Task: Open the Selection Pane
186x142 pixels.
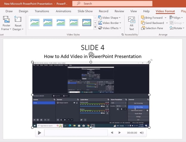Action: [152, 28]
